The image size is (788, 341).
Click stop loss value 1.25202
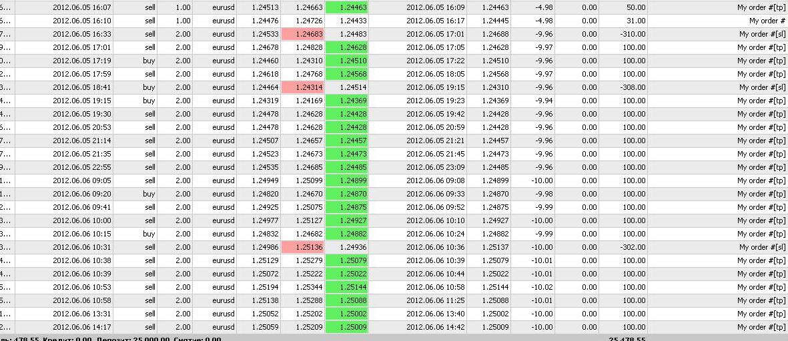click(309, 314)
